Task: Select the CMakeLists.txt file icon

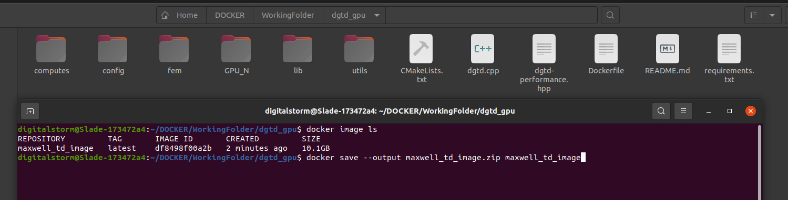Action: (x=421, y=49)
